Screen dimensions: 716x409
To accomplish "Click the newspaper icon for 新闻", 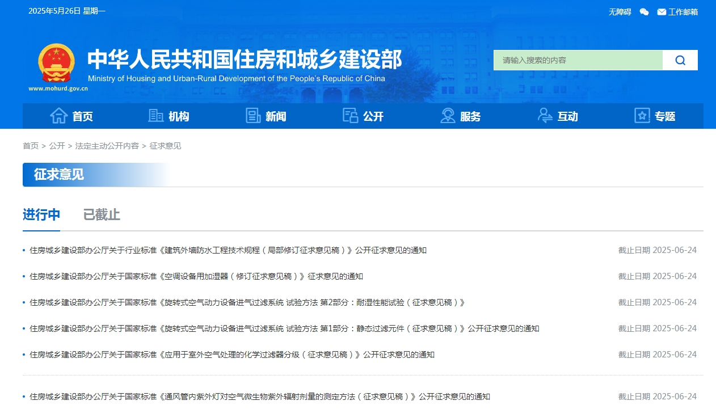I will tap(253, 116).
